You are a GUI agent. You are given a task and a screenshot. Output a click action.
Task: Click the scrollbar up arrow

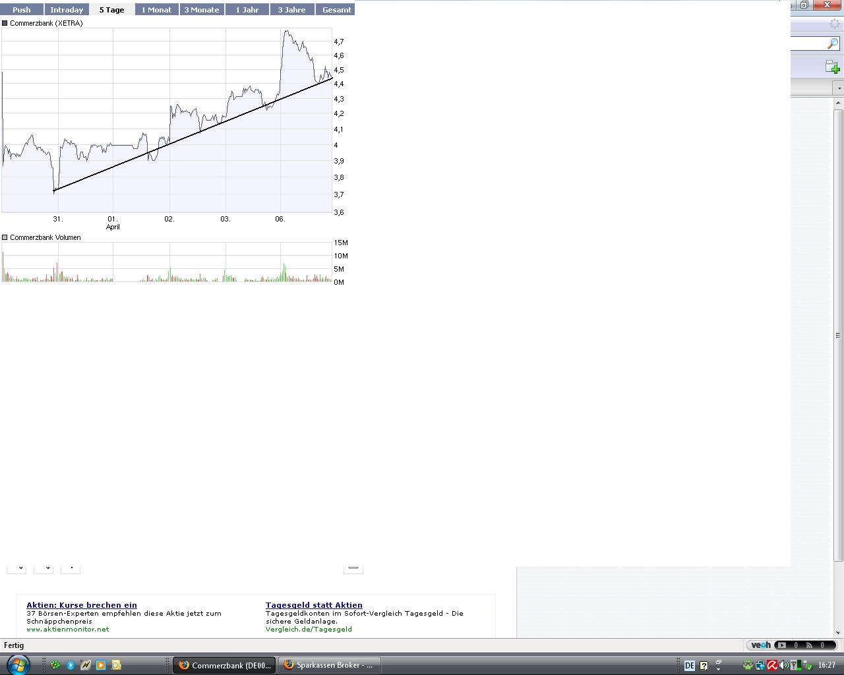pos(839,103)
